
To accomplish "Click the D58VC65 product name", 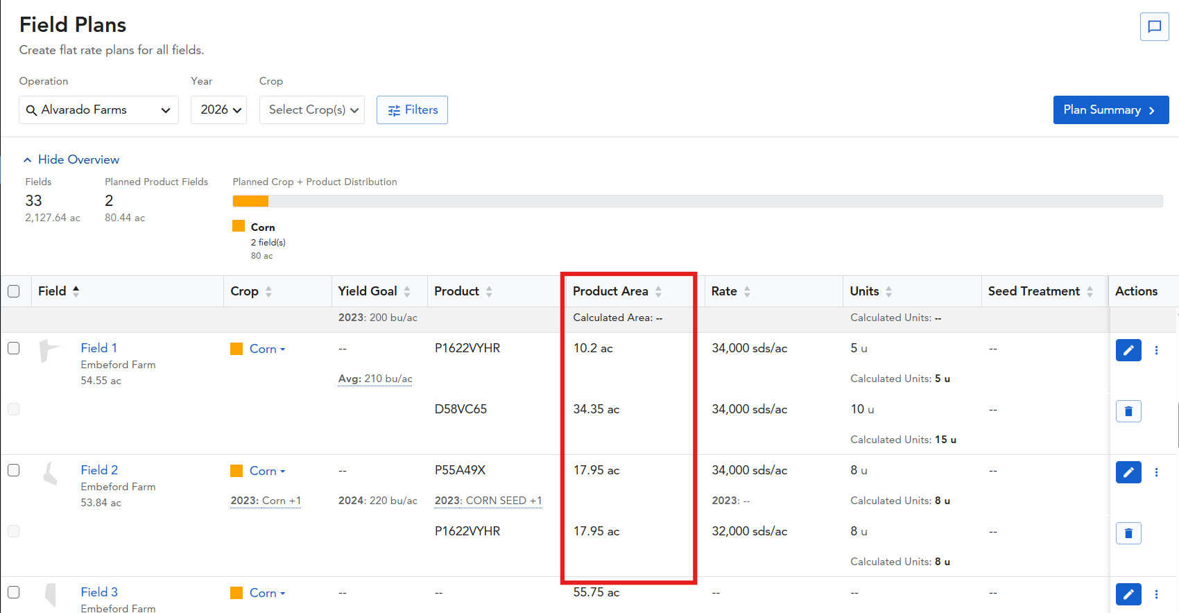I will (x=461, y=409).
